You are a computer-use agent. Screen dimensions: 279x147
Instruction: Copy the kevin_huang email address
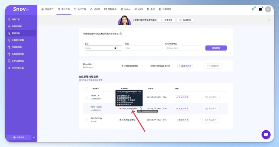point(141,108)
